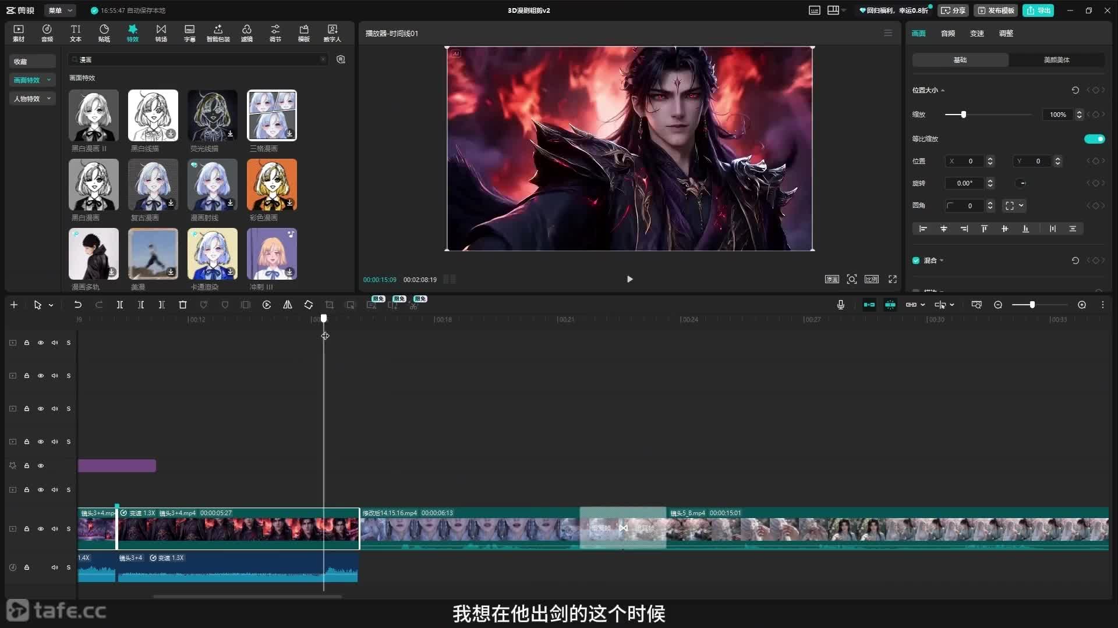Click the mirror flip icon in timeline toolbar
This screenshot has height=628, width=1118.
(x=288, y=305)
